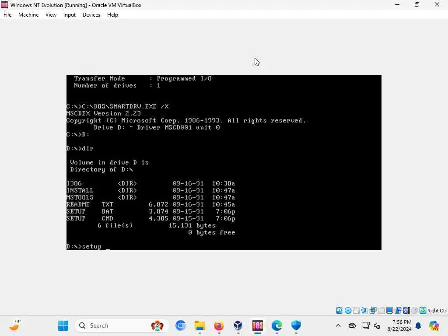The height and width of the screenshot is (336, 448).
Task: Open Firefox from taskbar
Action: (219, 325)
